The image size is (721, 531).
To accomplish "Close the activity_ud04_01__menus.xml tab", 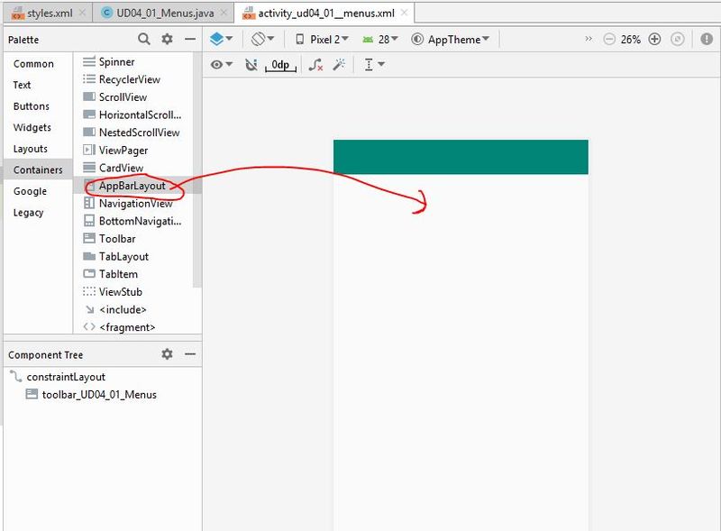I will [x=404, y=13].
